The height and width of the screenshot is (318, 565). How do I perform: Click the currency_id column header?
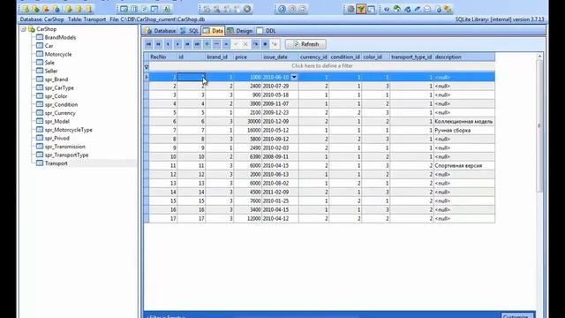314,57
